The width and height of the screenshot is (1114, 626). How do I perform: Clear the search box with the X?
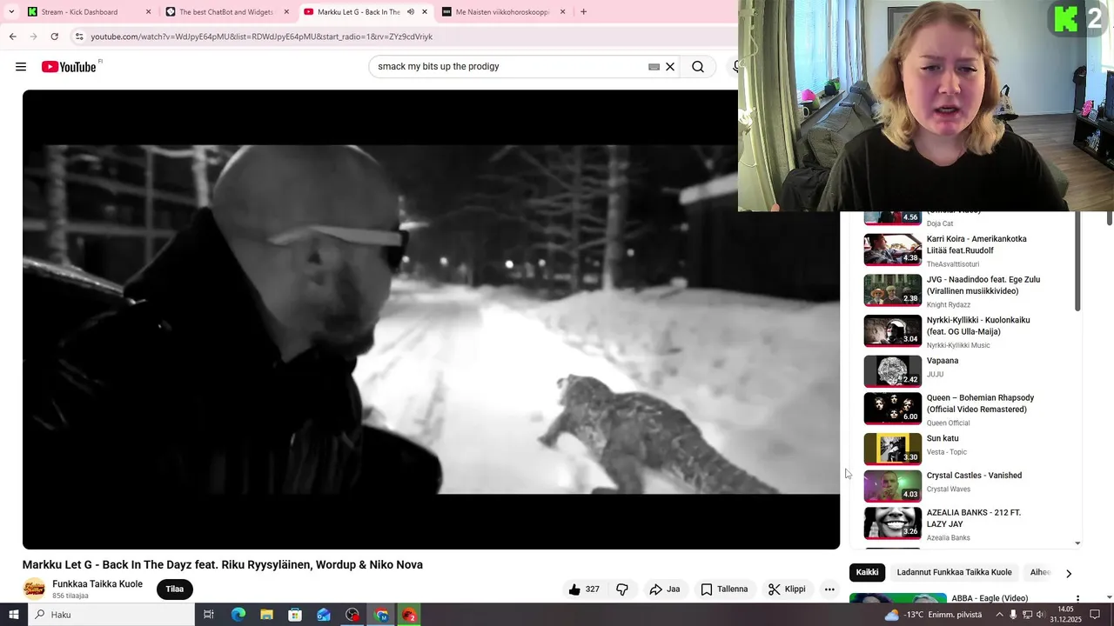coord(670,67)
